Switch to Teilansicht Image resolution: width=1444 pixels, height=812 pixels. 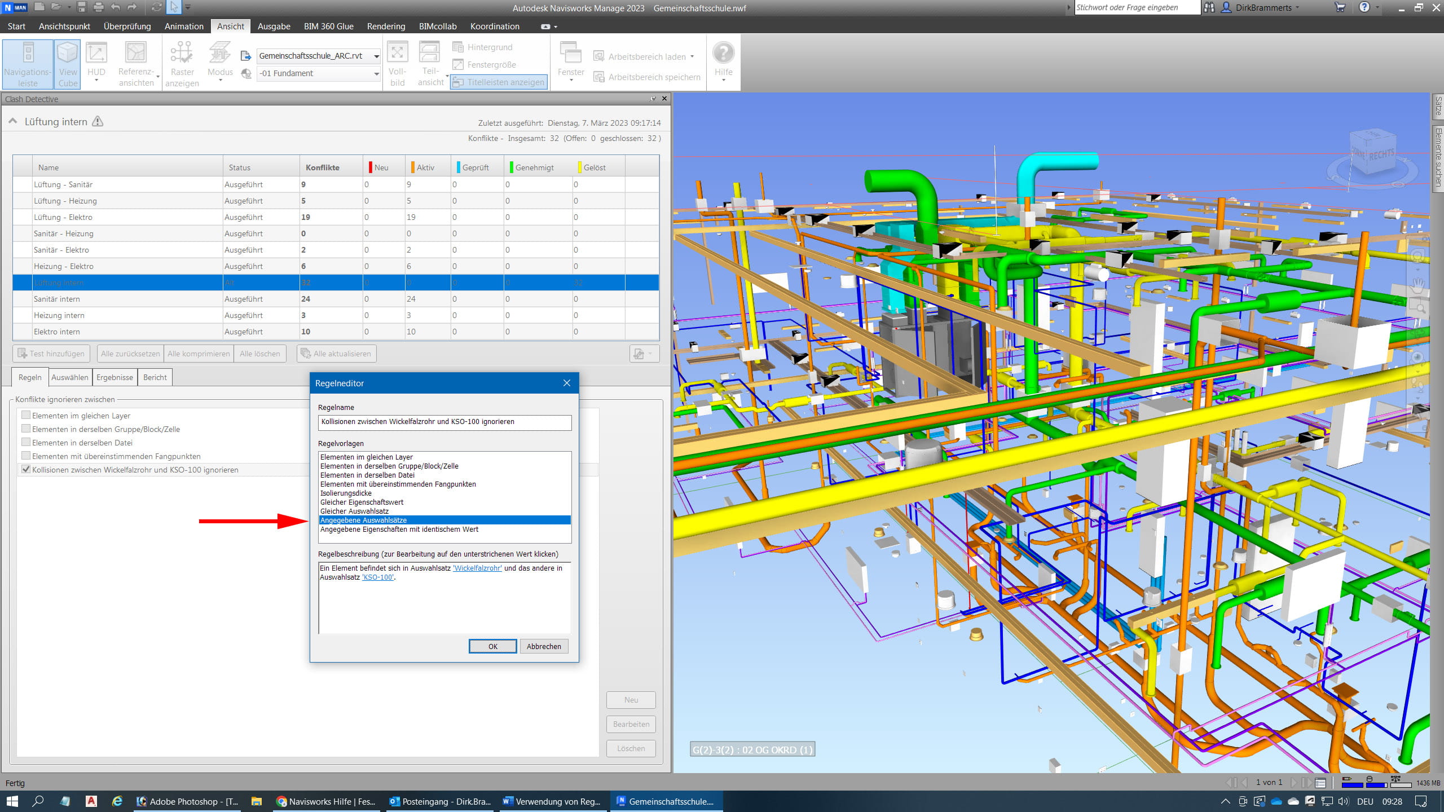(430, 62)
